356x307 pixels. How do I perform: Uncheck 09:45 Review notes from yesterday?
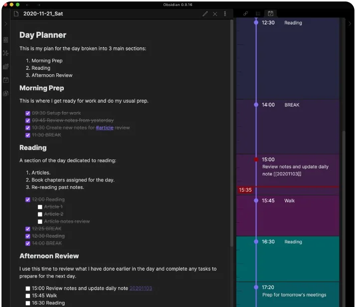(28, 120)
